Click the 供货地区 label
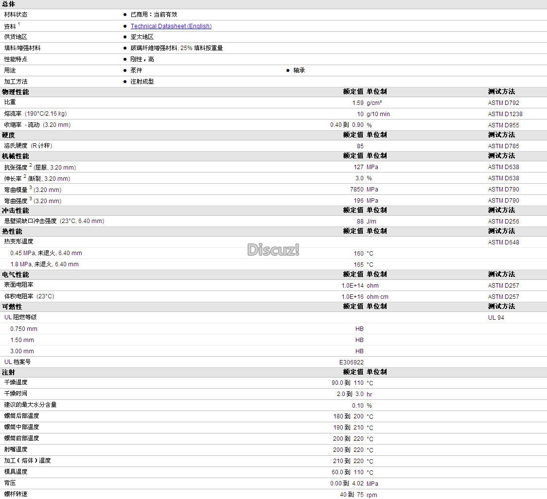This screenshot has height=499, width=547. (x=16, y=37)
